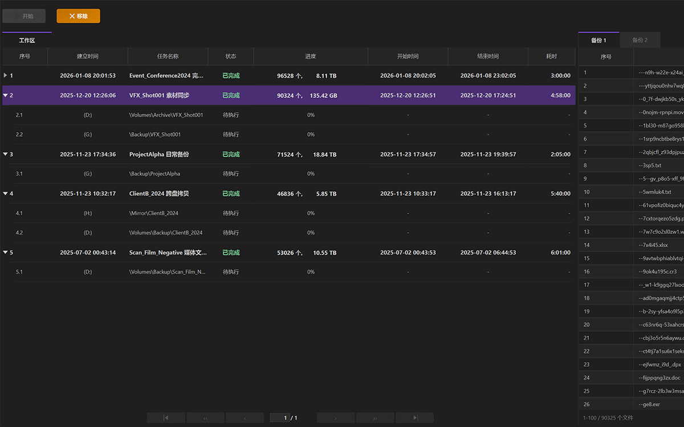Sort by the 建立时间 column header
The width and height of the screenshot is (684, 427).
(x=88, y=56)
